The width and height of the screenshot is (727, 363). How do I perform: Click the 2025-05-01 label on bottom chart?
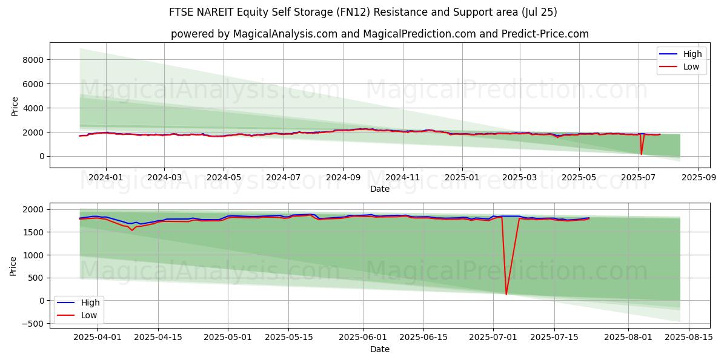tap(228, 338)
